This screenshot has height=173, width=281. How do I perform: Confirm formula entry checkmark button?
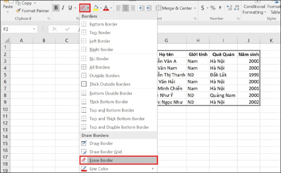tap(67, 29)
